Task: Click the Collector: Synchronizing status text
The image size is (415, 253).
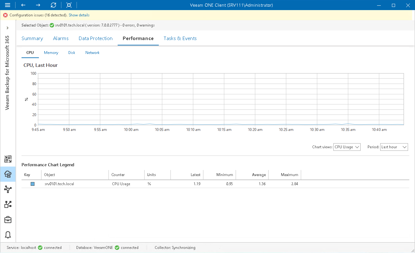Action: point(175,248)
